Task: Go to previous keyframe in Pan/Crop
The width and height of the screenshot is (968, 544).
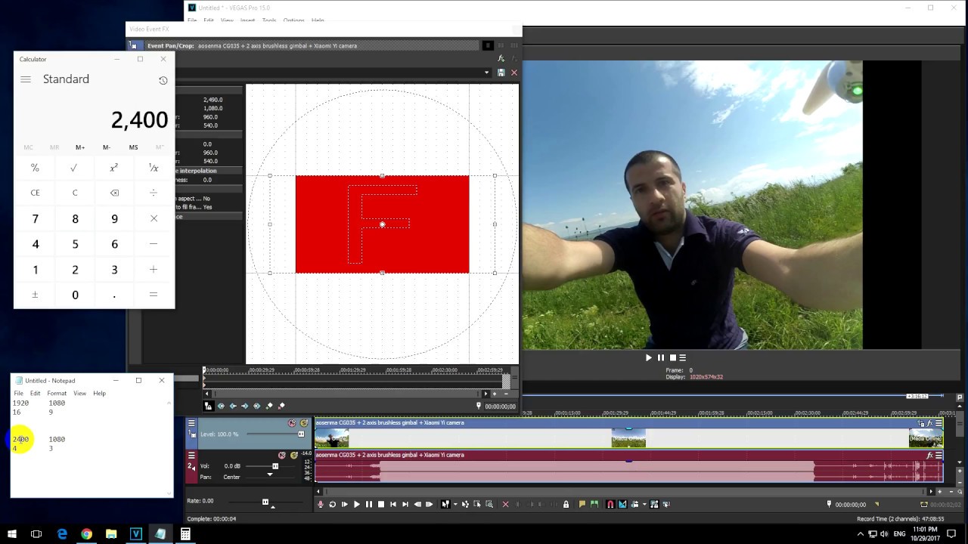Action: tap(233, 406)
